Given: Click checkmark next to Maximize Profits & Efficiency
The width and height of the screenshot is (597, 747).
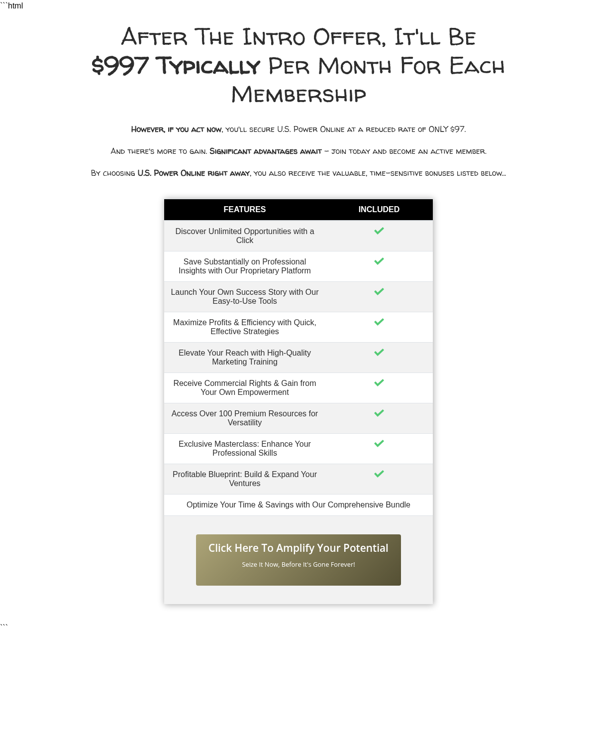Looking at the screenshot, I should tap(379, 322).
